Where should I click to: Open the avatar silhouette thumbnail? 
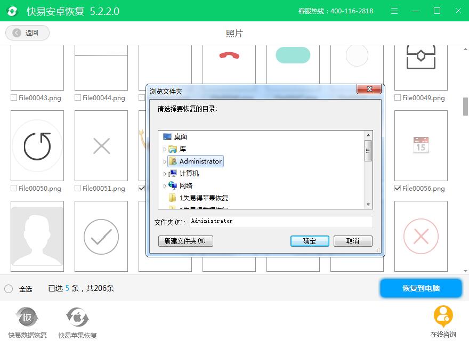[x=37, y=237]
